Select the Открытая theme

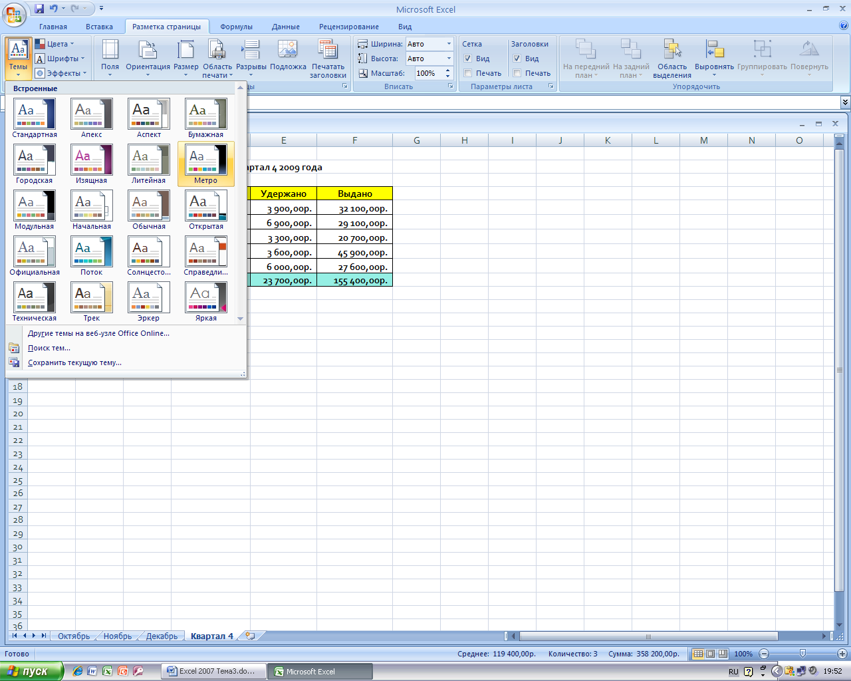point(206,209)
